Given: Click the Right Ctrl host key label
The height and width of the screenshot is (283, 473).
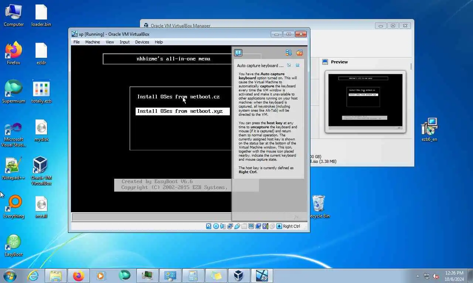Looking at the screenshot, I should pyautogui.click(x=292, y=226).
